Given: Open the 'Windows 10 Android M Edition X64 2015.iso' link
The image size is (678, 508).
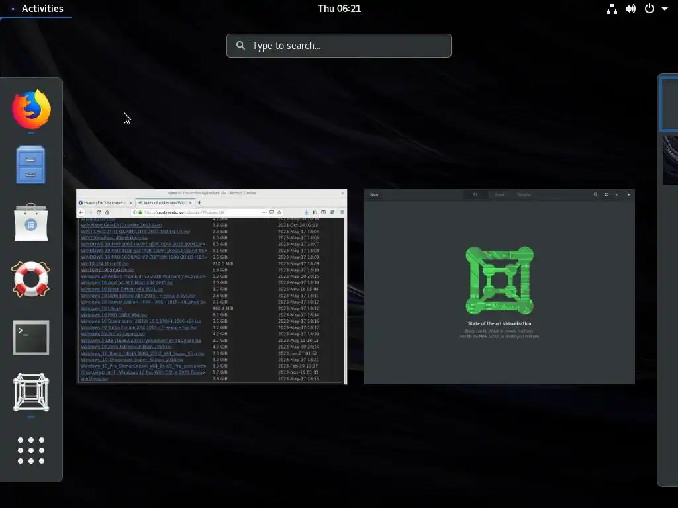Looking at the screenshot, I should [127, 282].
